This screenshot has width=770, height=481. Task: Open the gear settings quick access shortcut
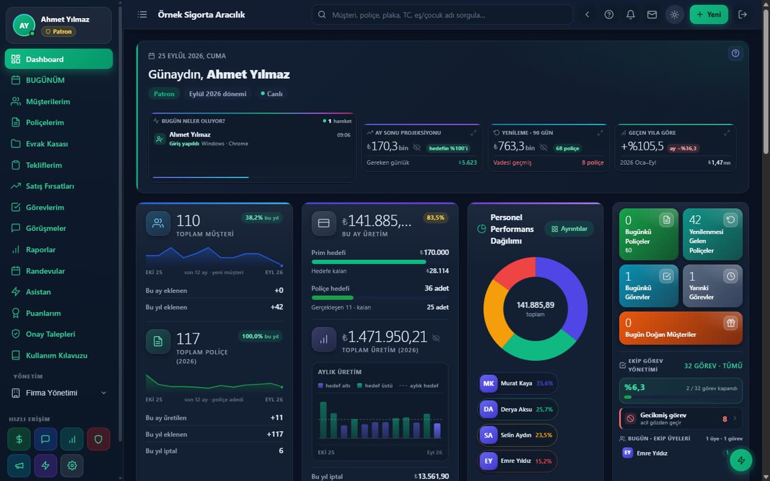pos(72,465)
